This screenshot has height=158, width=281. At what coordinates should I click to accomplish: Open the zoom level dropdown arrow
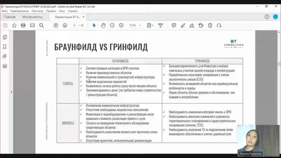pos(140,25)
